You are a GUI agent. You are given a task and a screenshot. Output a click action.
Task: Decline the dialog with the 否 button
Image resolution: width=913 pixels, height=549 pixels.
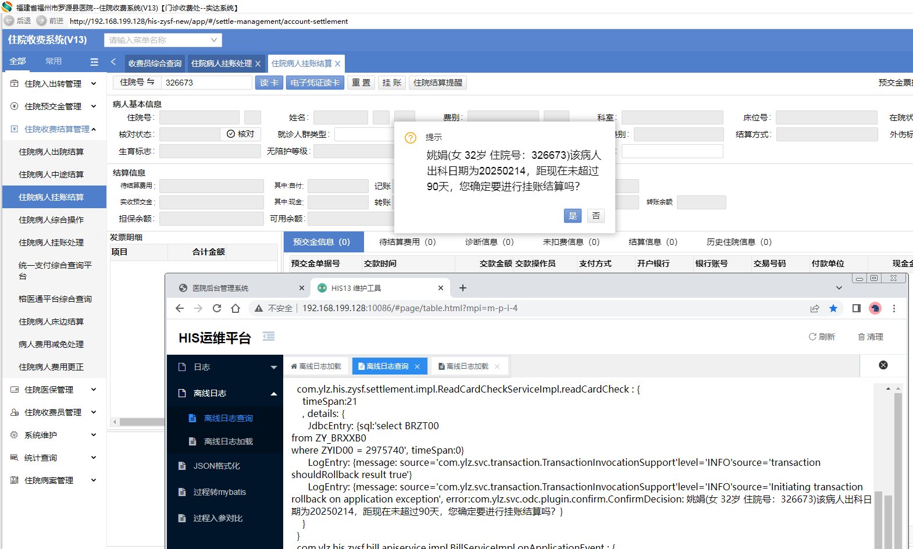[596, 216]
